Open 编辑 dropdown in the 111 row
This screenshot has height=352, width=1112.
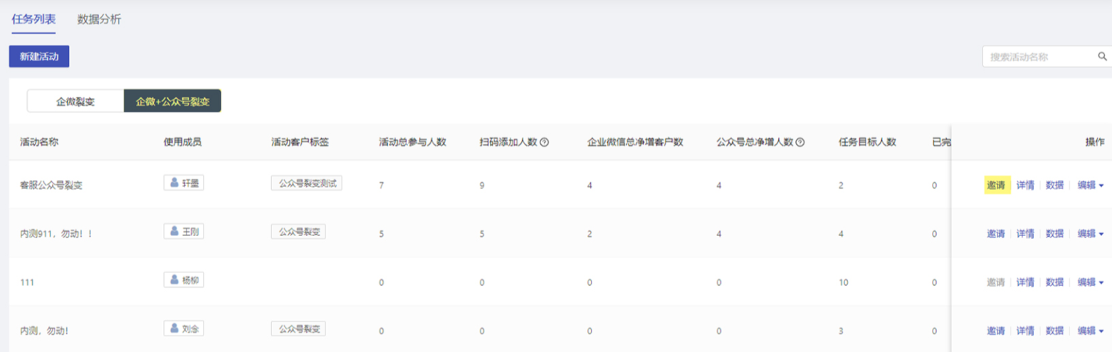coord(1090,282)
